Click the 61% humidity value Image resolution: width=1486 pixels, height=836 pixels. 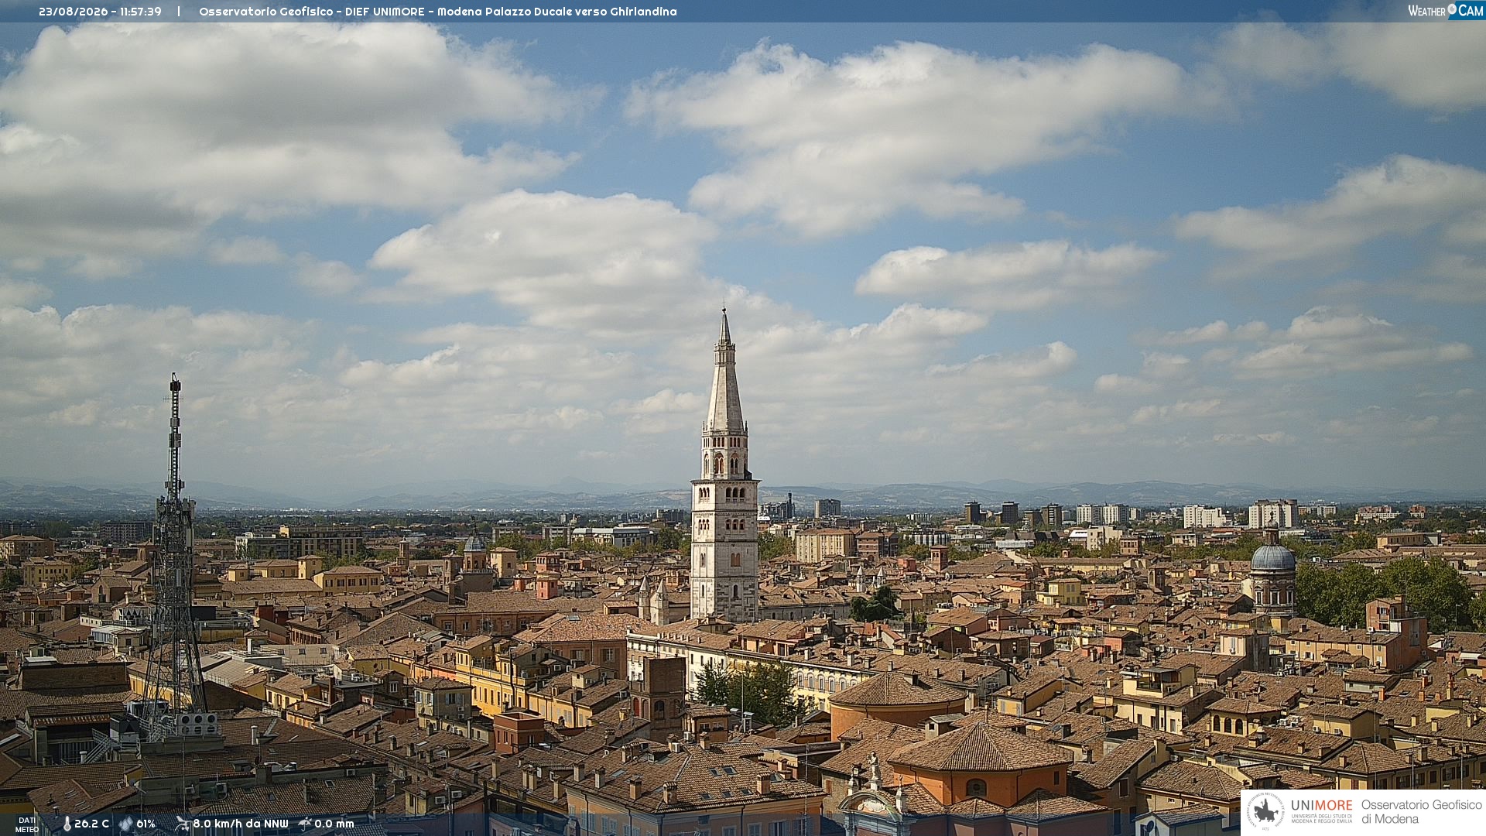[146, 824]
